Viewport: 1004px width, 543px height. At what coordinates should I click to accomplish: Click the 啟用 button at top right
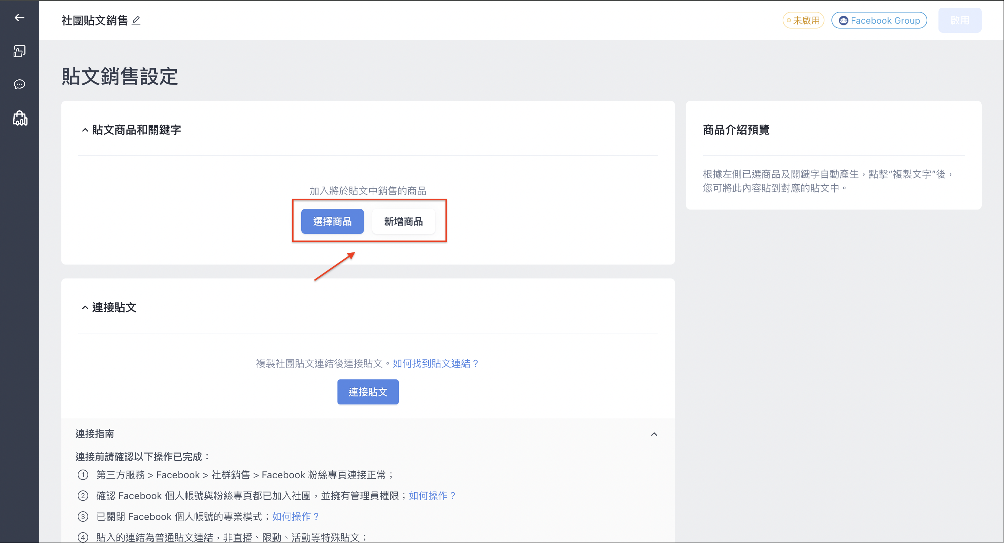(960, 20)
